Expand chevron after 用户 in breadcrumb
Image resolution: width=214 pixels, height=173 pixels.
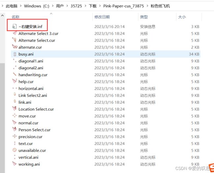point(67,6)
